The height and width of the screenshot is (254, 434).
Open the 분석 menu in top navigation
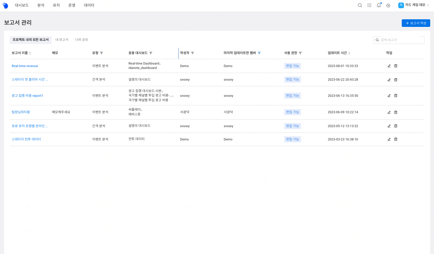click(x=40, y=5)
